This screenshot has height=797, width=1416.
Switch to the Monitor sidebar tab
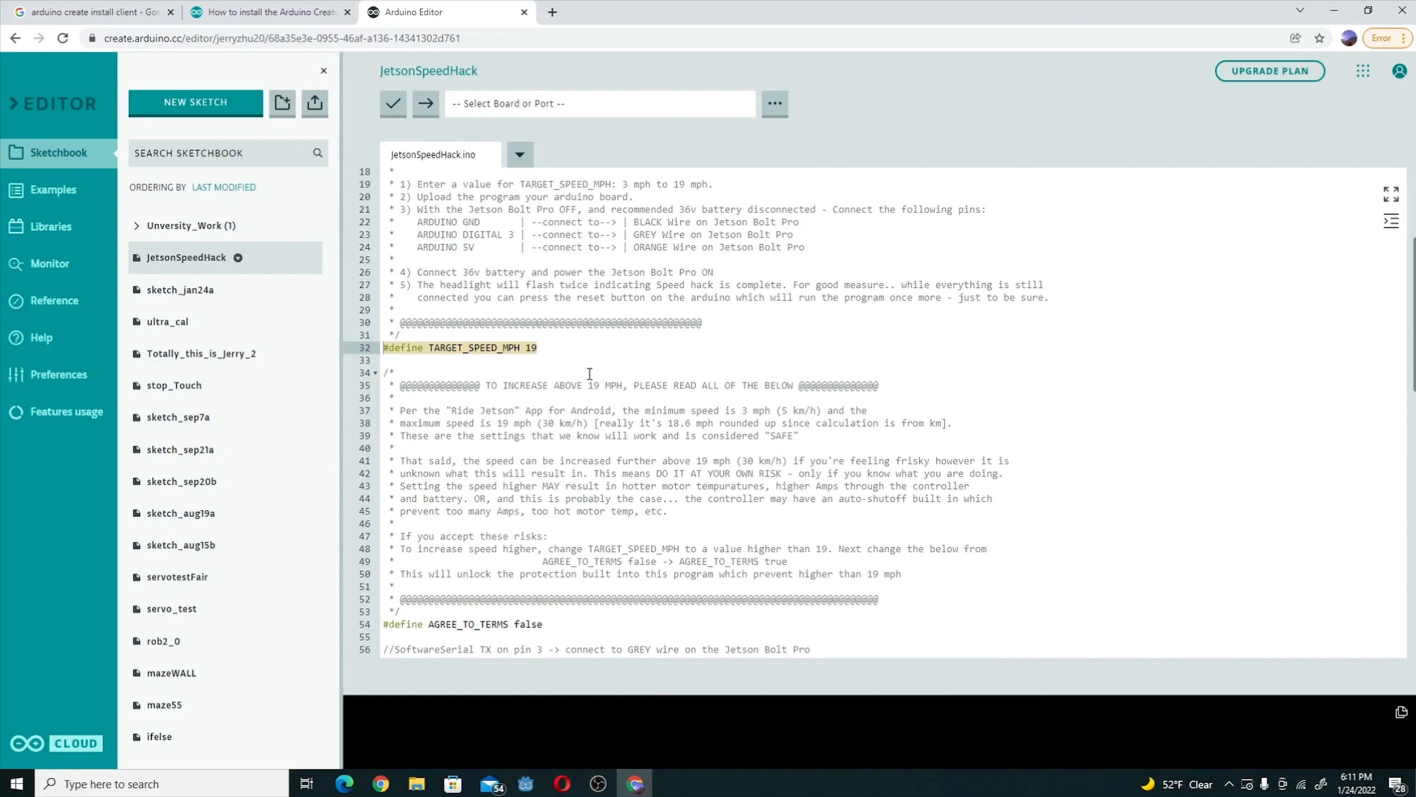49,264
